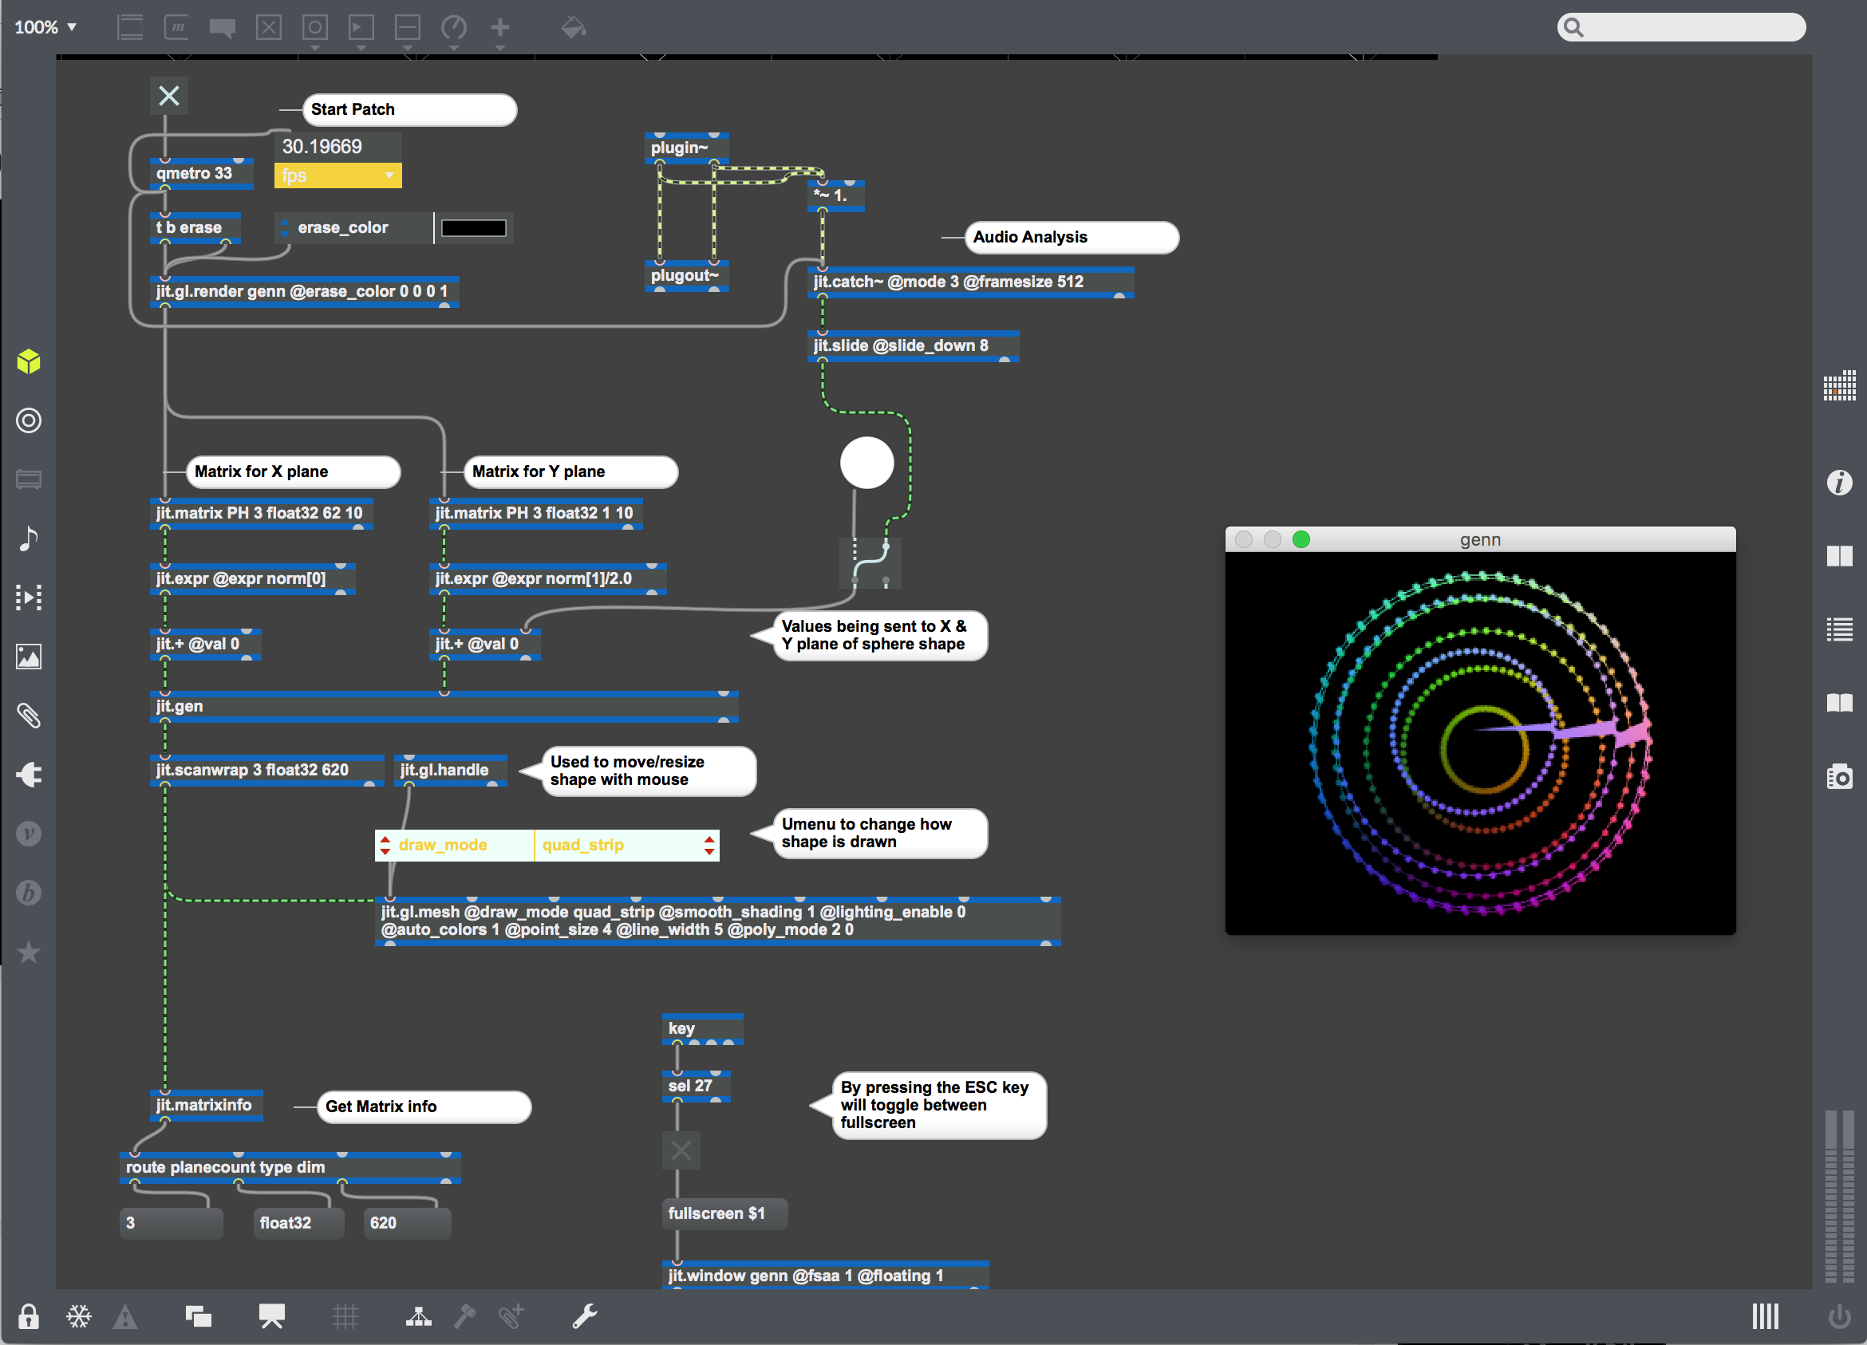The image size is (1867, 1345).
Task: Open the inspector info icon
Action: (x=1839, y=483)
